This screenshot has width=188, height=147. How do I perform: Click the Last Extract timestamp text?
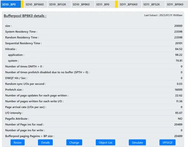[163, 15]
